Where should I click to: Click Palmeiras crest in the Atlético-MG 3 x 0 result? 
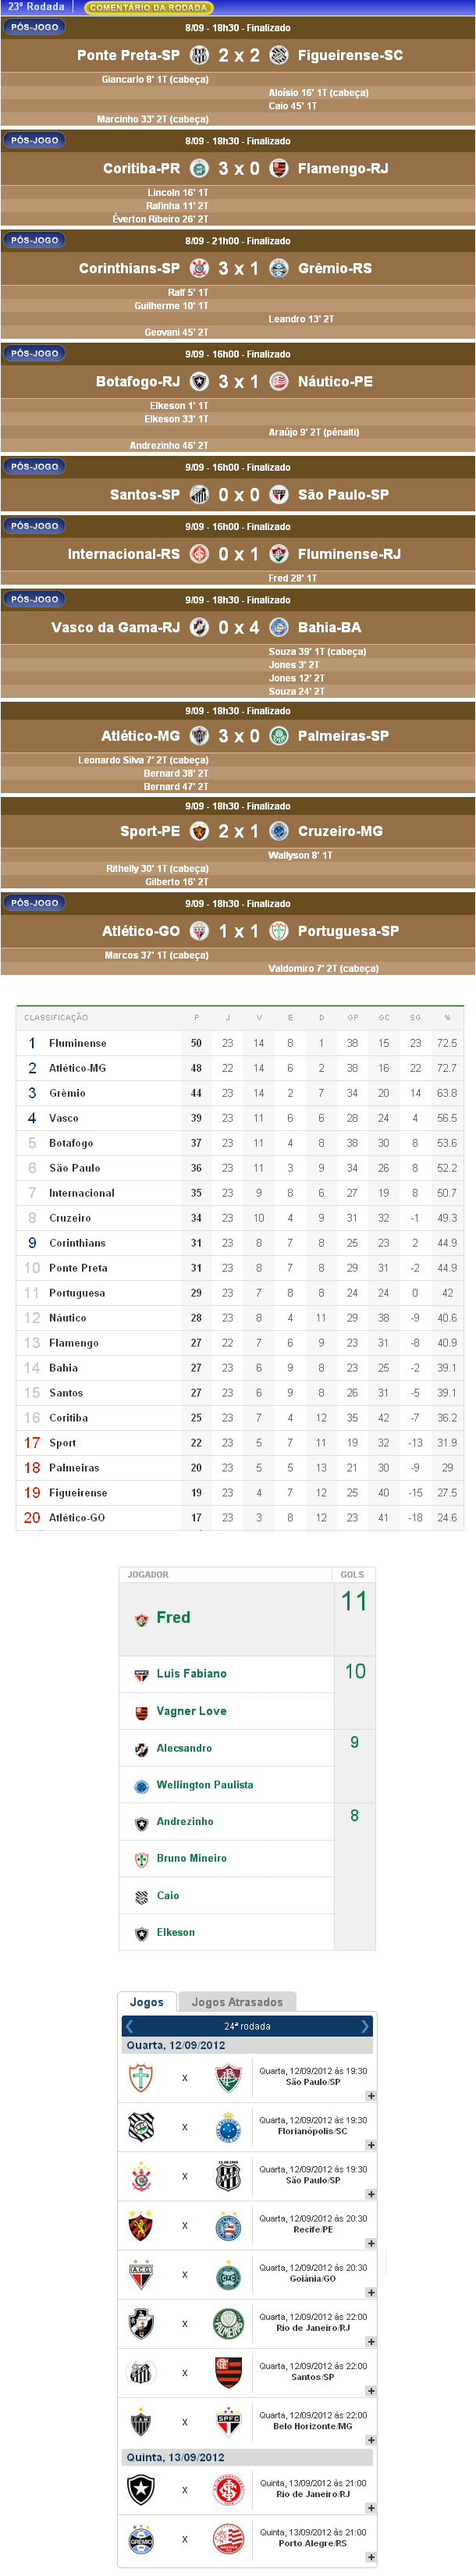279,737
